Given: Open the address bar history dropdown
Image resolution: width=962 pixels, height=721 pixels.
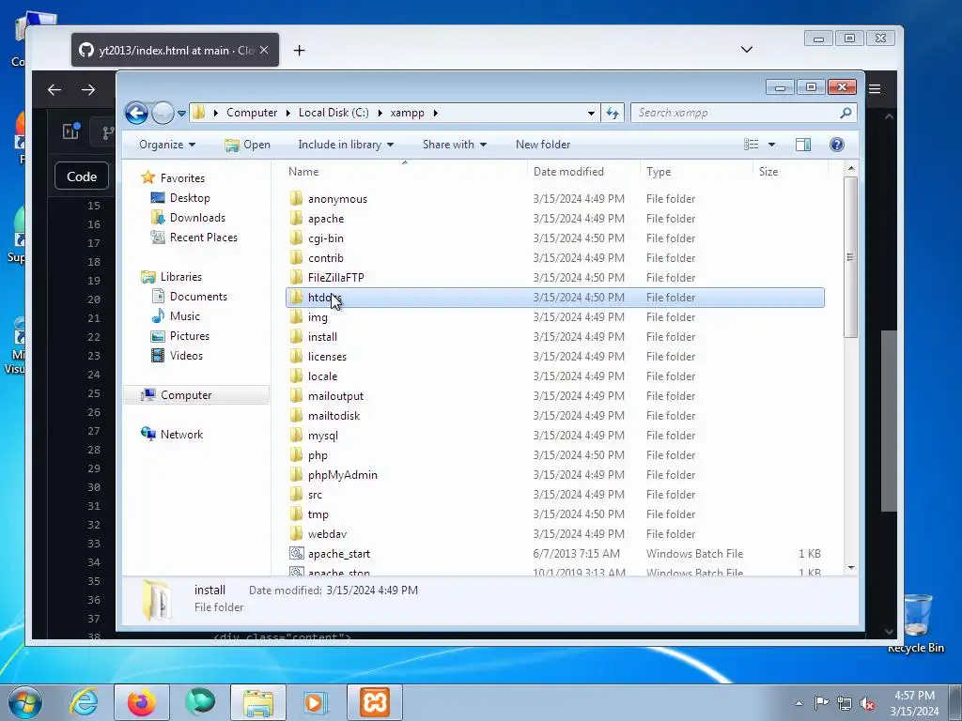Looking at the screenshot, I should [x=591, y=113].
